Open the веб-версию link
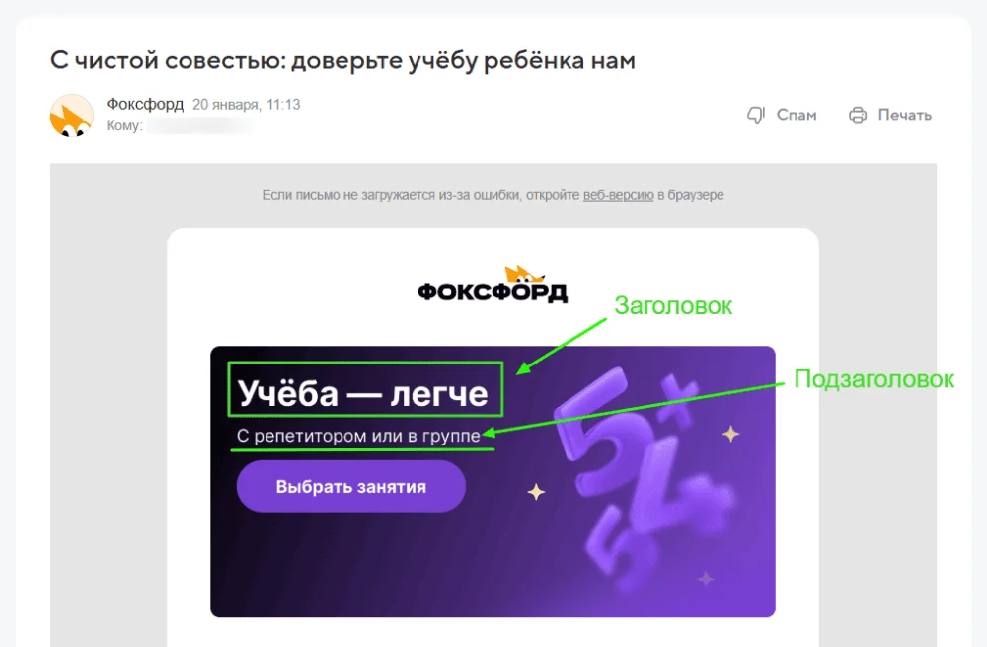This screenshot has width=987, height=647. (x=618, y=195)
